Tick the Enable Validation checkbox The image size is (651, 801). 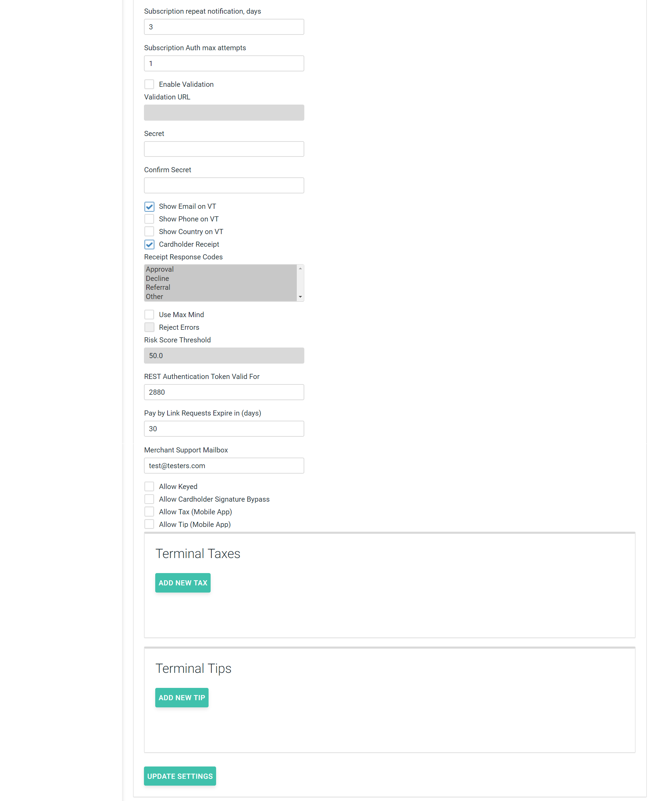[149, 84]
